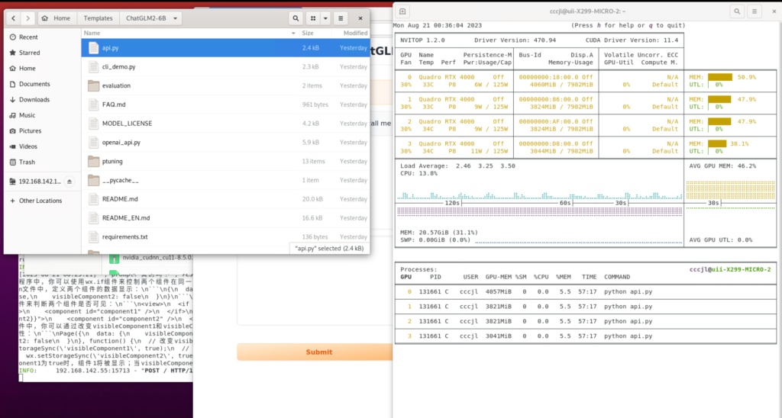The width and height of the screenshot is (782, 418).
Task: Select the cli_demo.py file
Action: tap(225, 67)
